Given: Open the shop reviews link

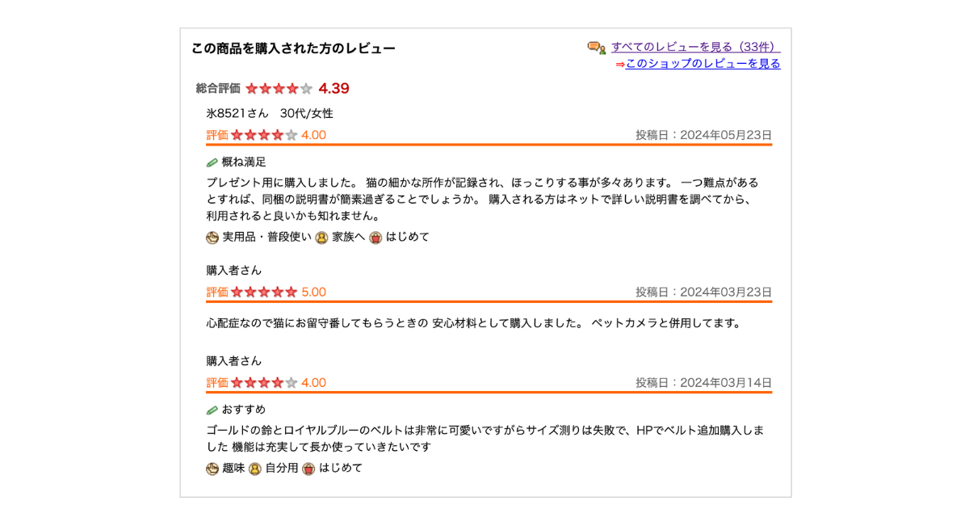Looking at the screenshot, I should (x=703, y=64).
